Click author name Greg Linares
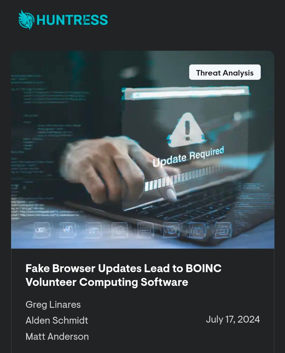This screenshot has height=353, width=285. click(53, 304)
